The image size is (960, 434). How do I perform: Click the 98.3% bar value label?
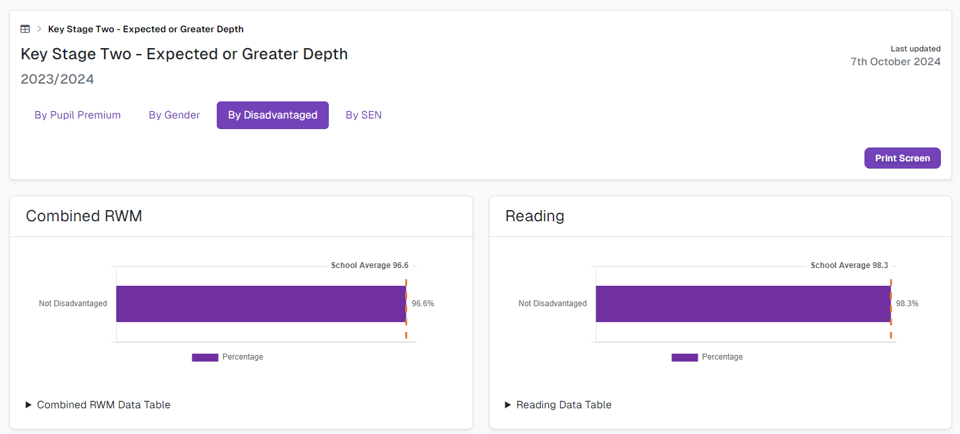pos(907,304)
